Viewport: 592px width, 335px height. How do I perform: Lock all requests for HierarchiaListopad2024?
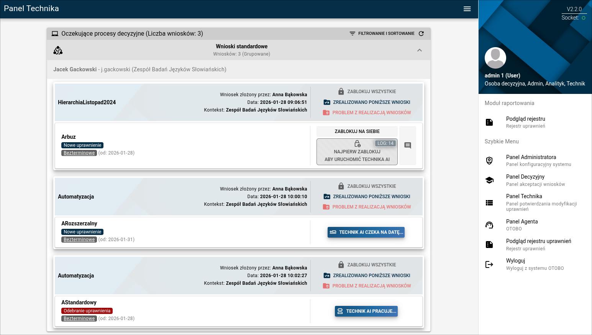(367, 92)
